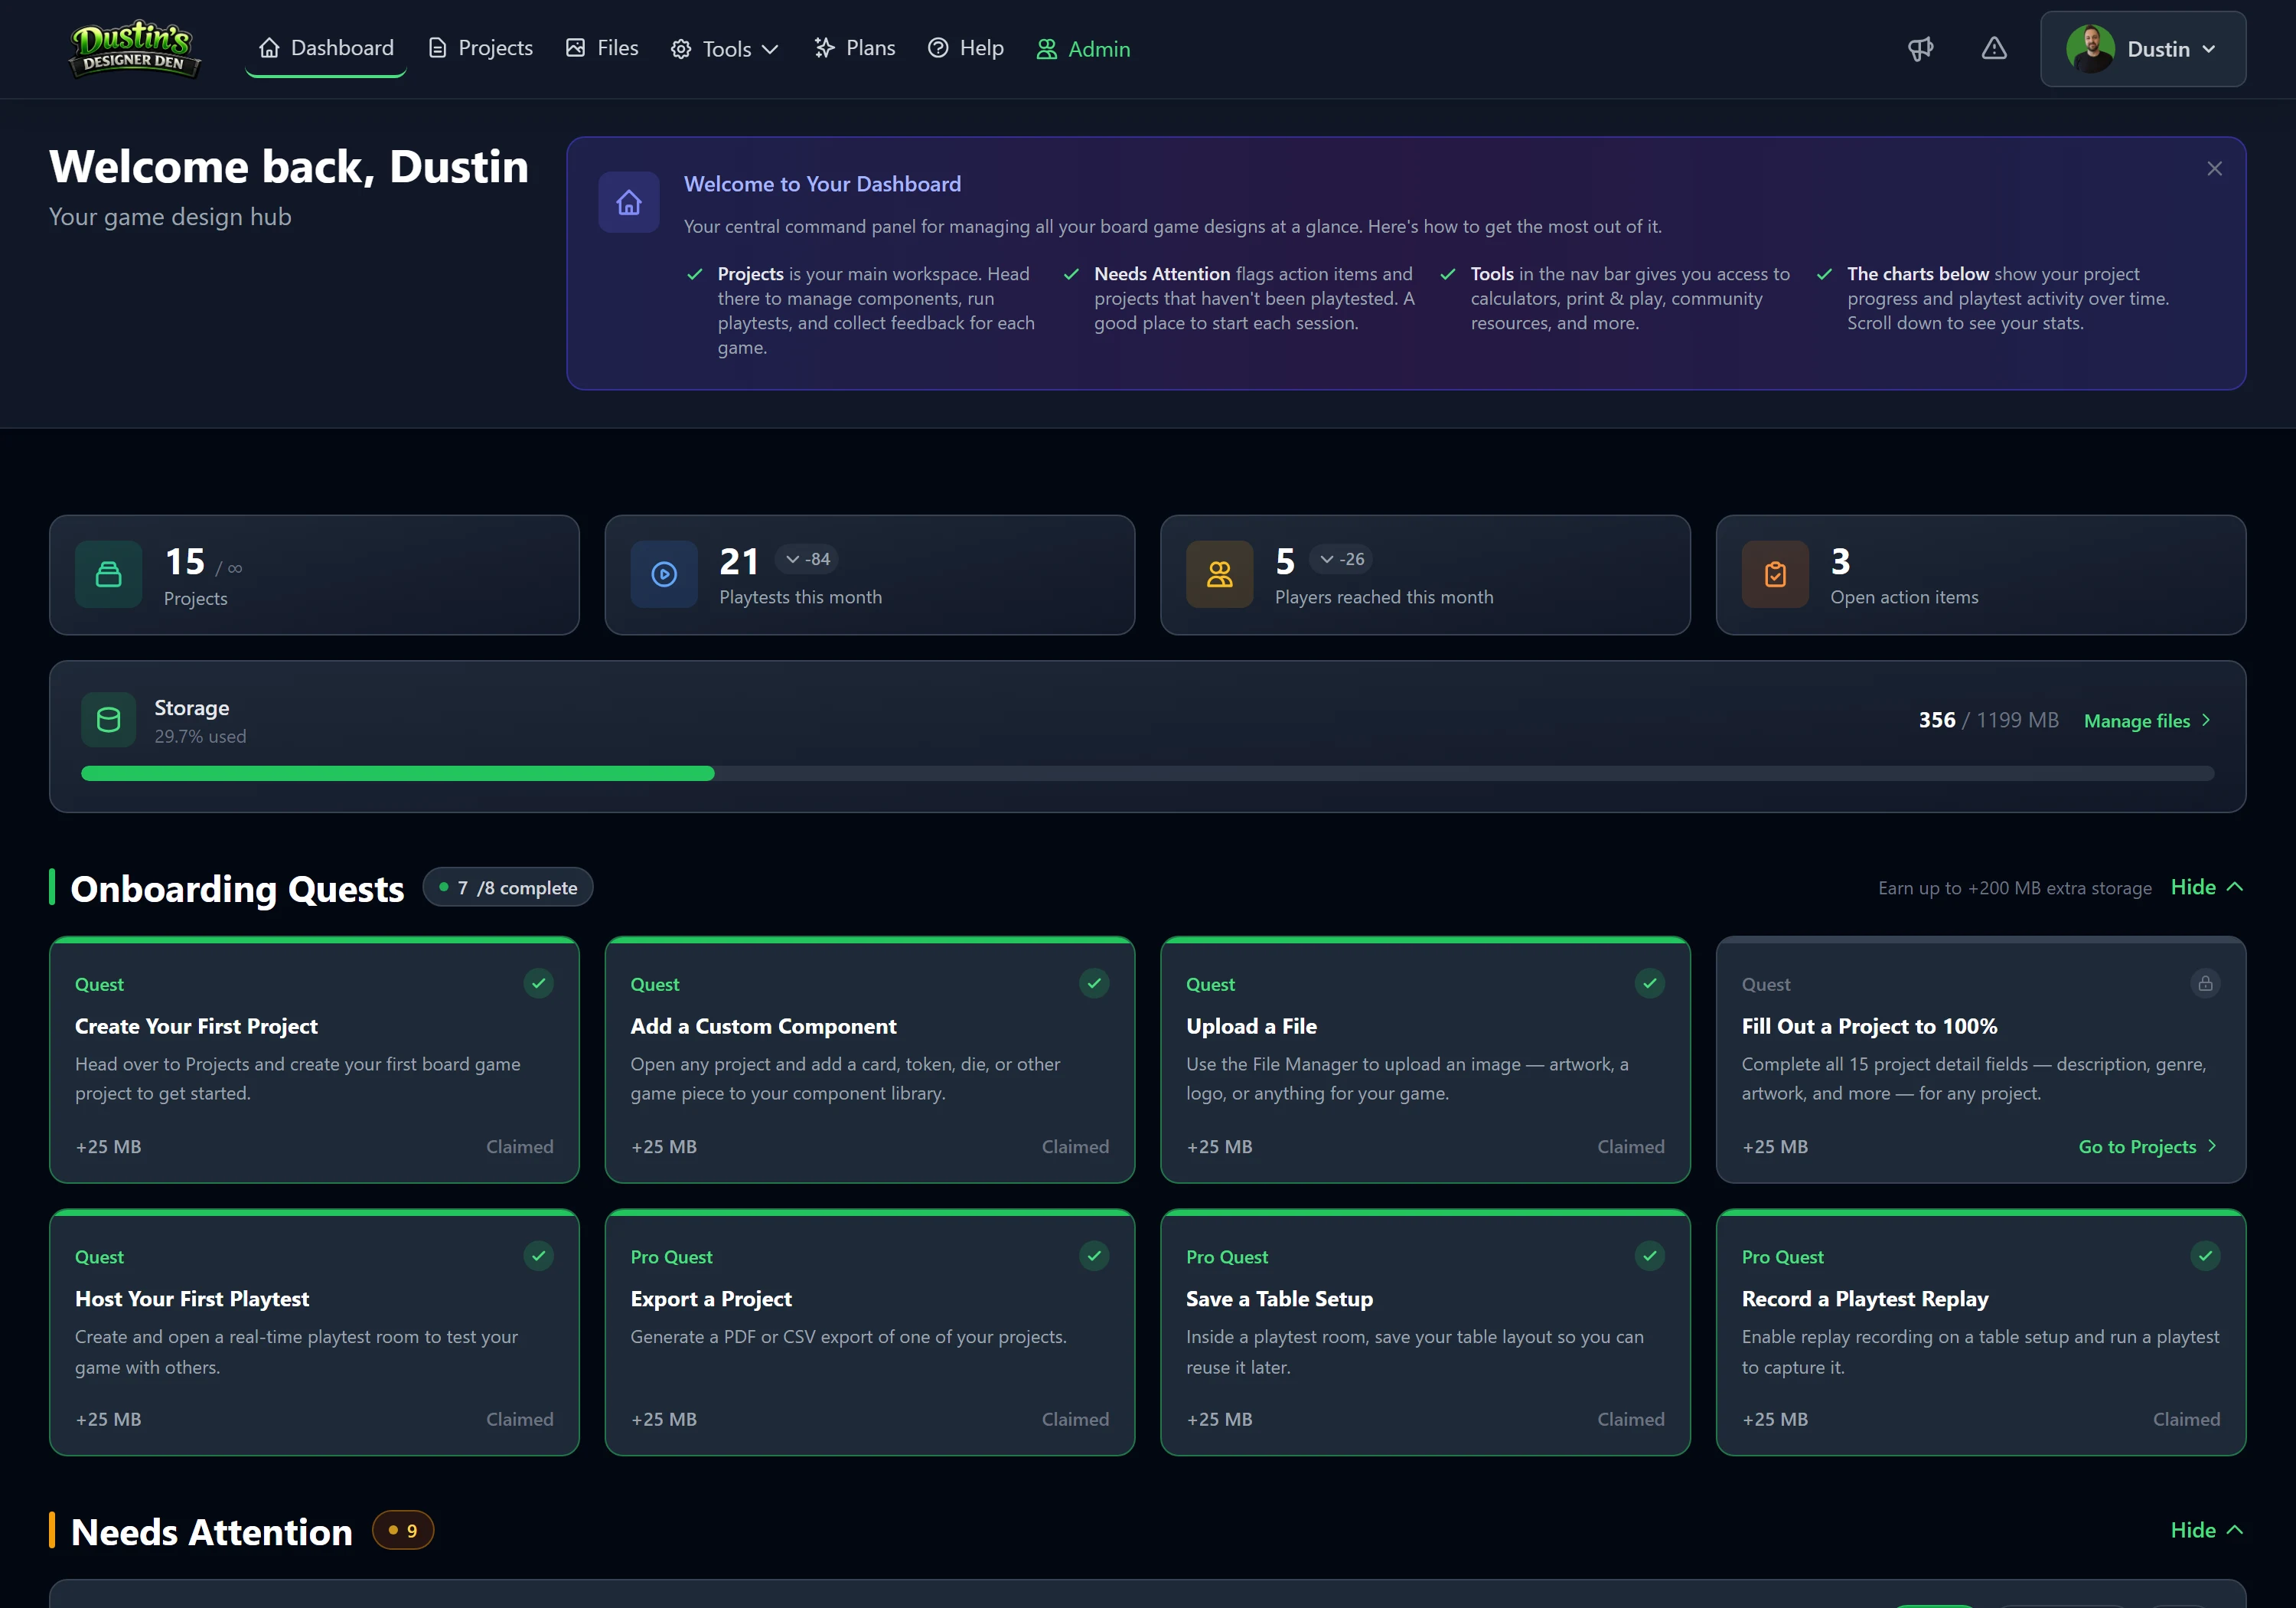Open the warning triangle alerts icon
The width and height of the screenshot is (2296, 1608).
[1994, 48]
